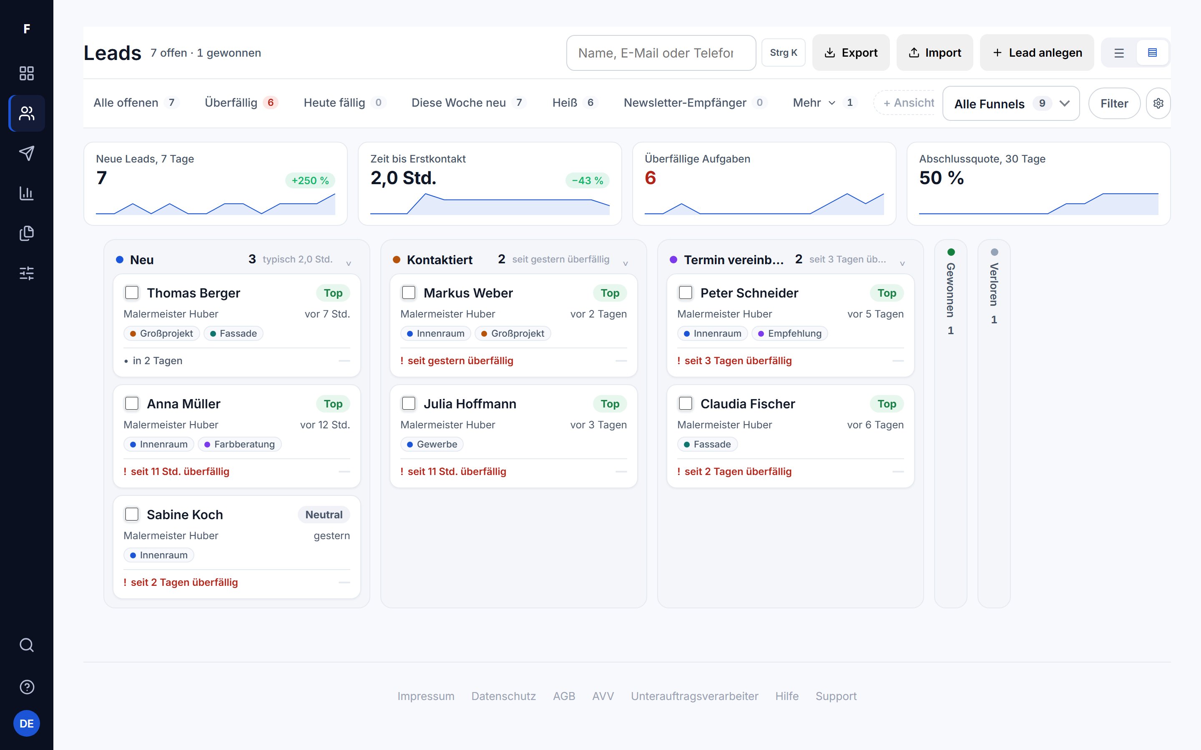Click the F logo at sidebar top
The image size is (1201, 750).
coord(26,29)
